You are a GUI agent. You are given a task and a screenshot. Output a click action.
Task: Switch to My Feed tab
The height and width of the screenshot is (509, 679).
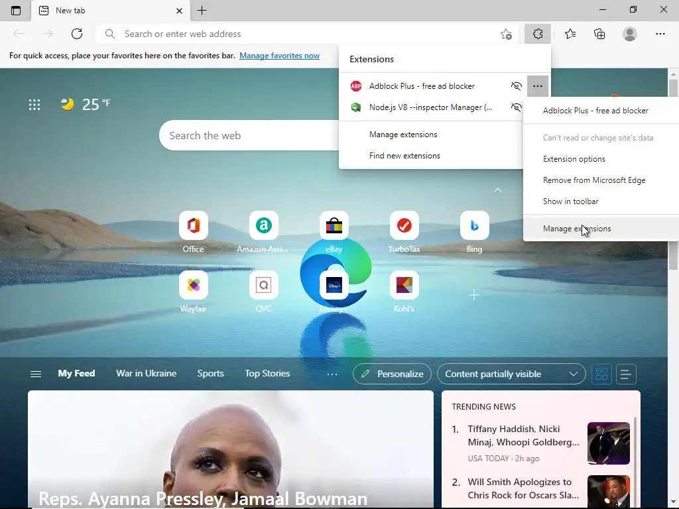[76, 374]
